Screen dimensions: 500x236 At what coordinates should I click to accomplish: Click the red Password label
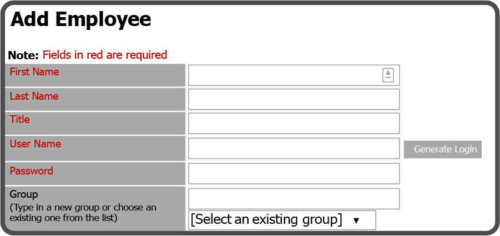(31, 171)
